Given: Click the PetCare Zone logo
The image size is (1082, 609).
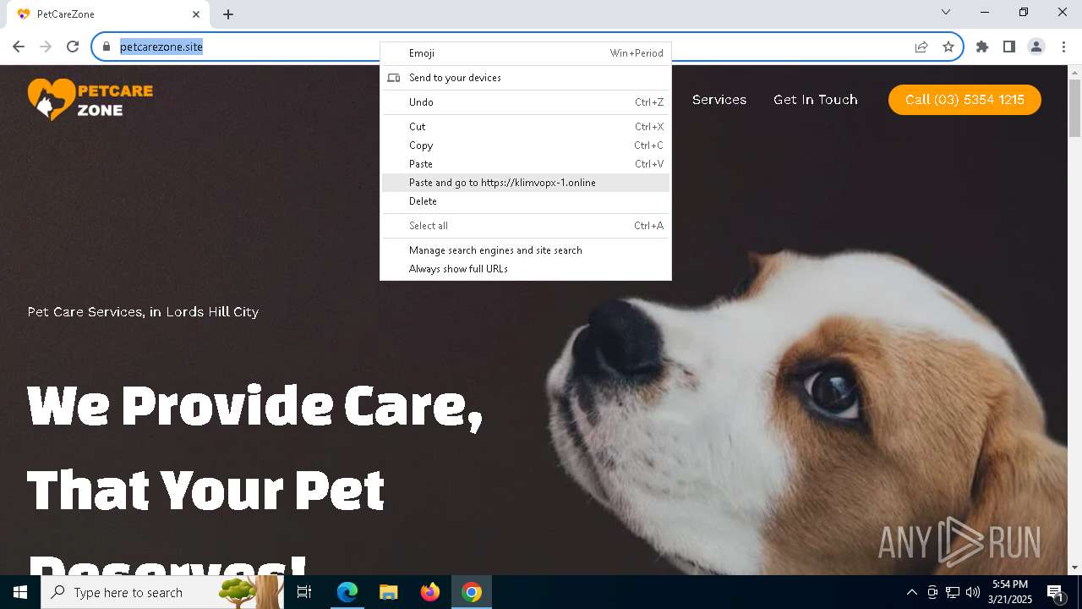Looking at the screenshot, I should (x=90, y=99).
